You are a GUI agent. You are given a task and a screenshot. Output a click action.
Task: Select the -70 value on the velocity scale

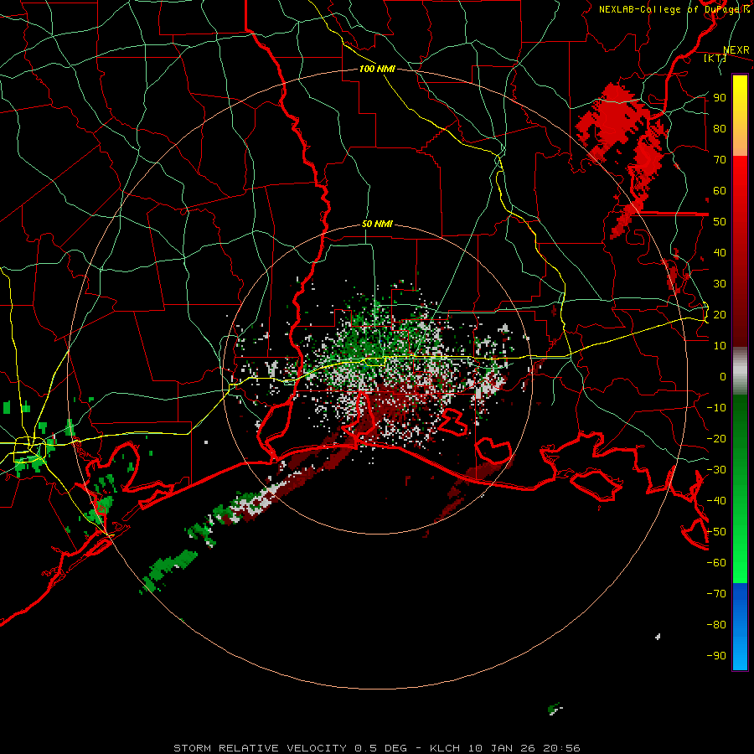click(716, 594)
